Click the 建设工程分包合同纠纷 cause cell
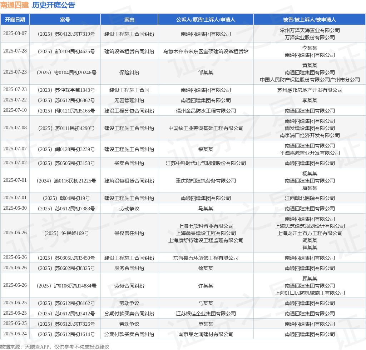Image resolution: width=366 pixels, height=350 pixels. [129, 111]
